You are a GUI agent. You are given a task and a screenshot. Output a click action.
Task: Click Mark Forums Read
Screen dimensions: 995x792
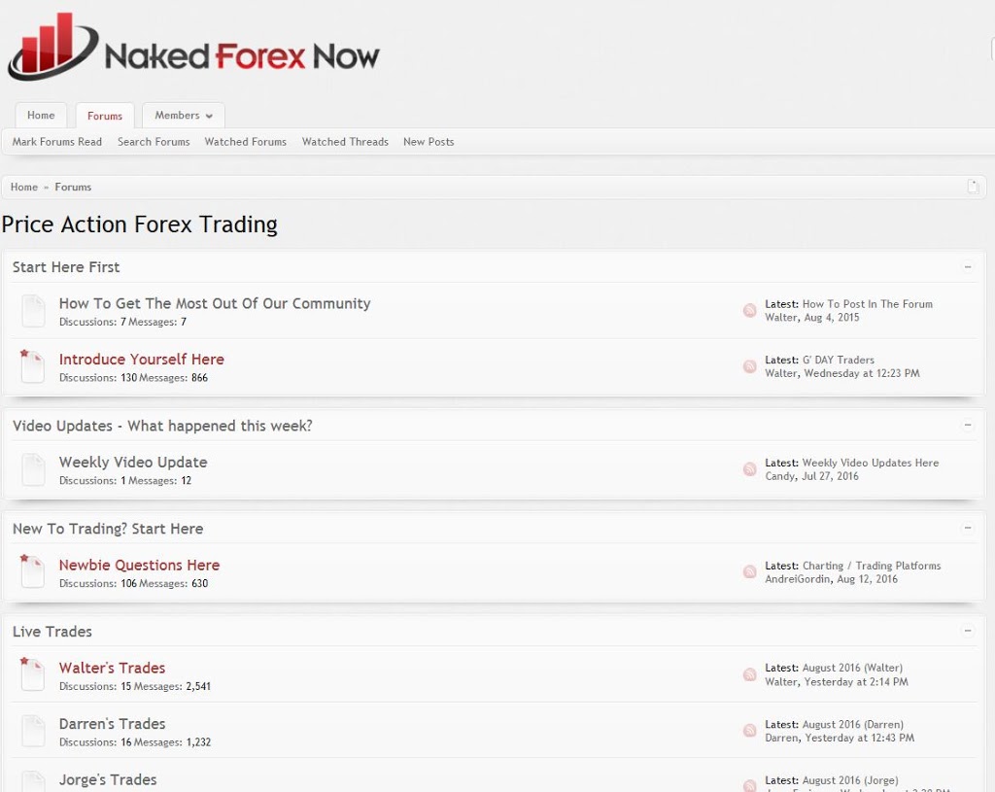(x=57, y=142)
